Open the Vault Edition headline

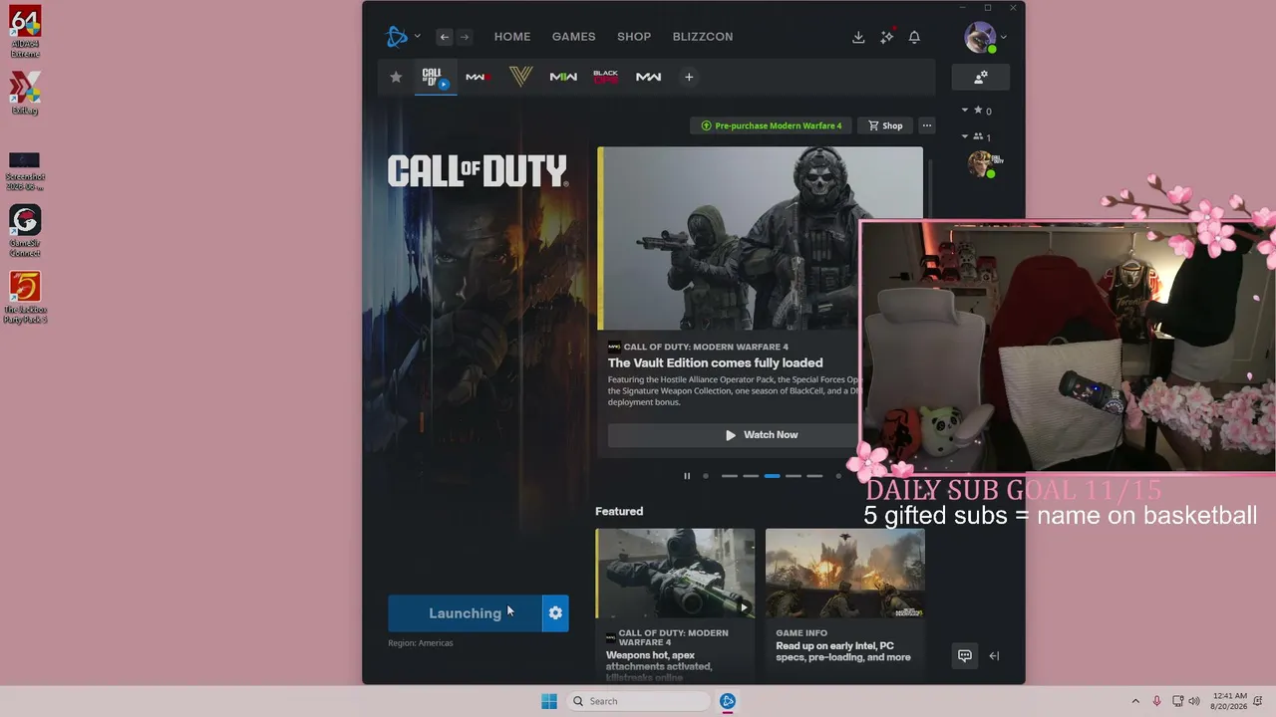coord(716,362)
